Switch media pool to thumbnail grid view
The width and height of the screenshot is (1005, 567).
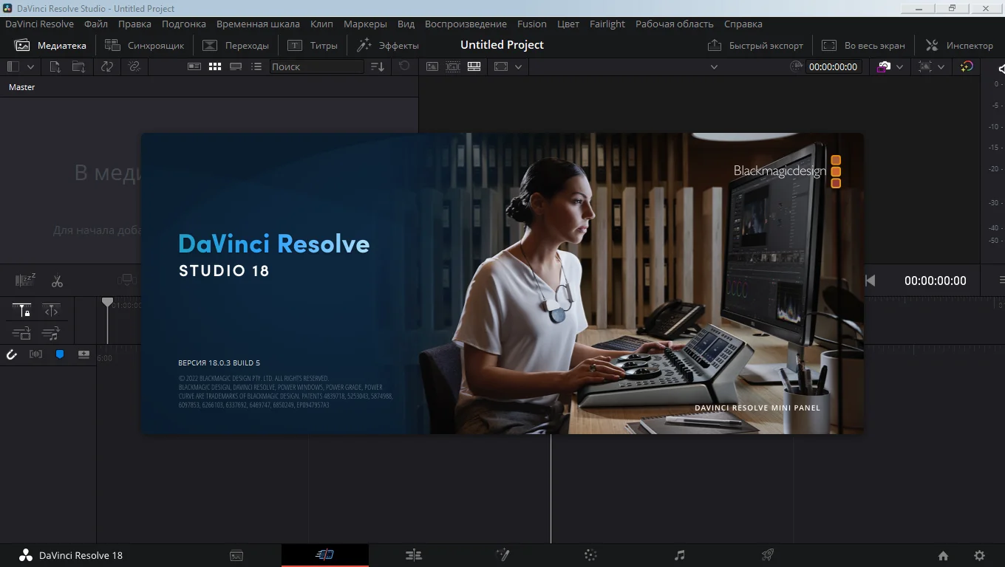pos(215,66)
